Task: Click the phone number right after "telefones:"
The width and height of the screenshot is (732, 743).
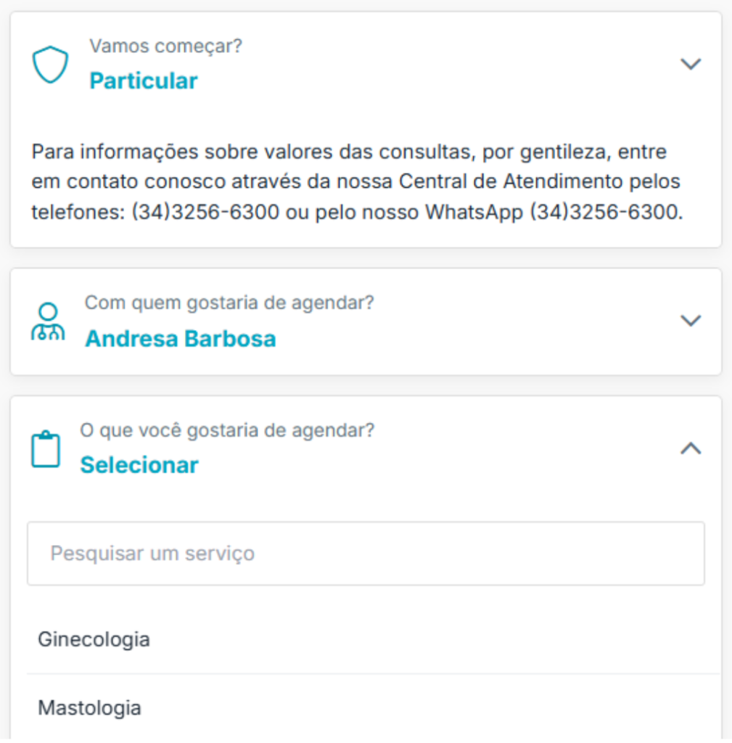Action: click(x=205, y=213)
